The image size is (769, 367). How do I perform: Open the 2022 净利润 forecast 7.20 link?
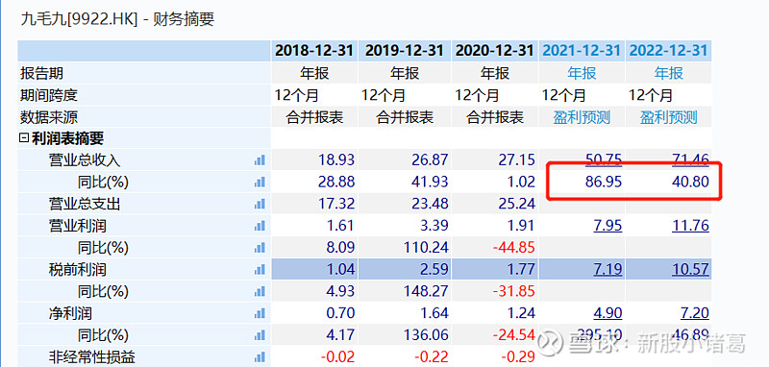pyautogui.click(x=694, y=313)
